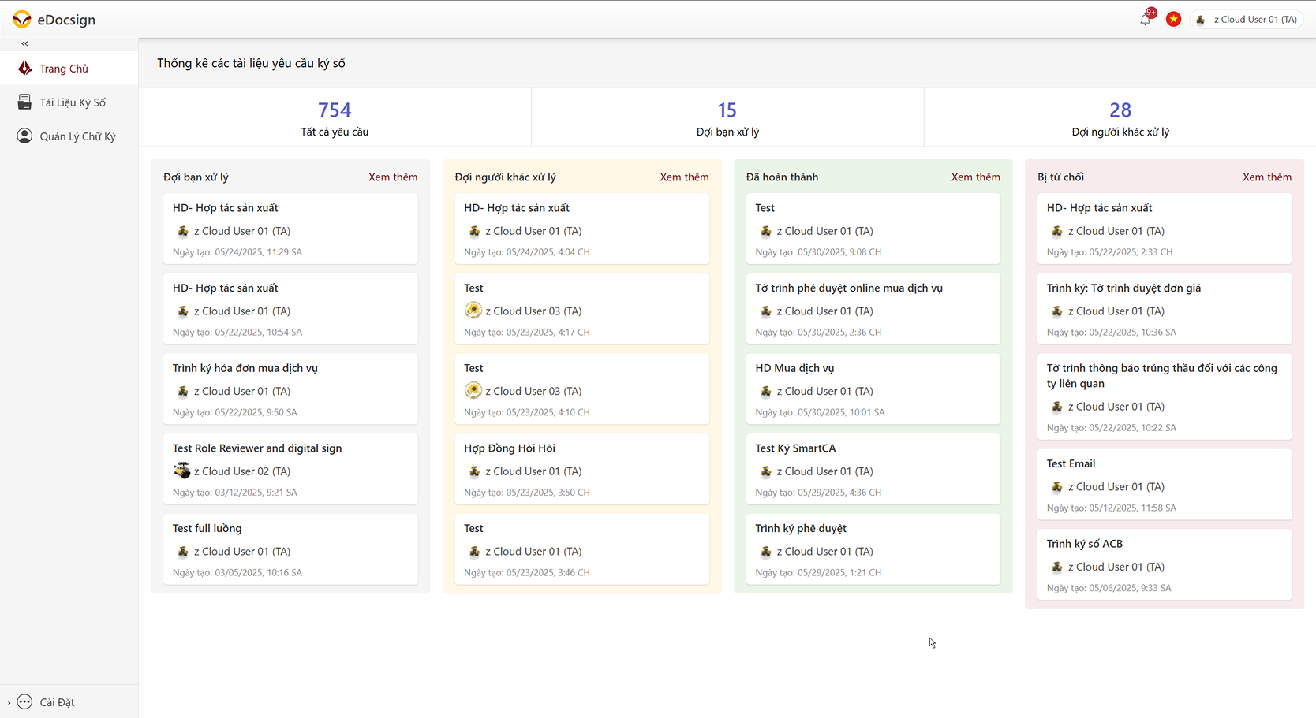The height and width of the screenshot is (718, 1316).
Task: Collapse the sidebar with double chevron
Action: [24, 44]
